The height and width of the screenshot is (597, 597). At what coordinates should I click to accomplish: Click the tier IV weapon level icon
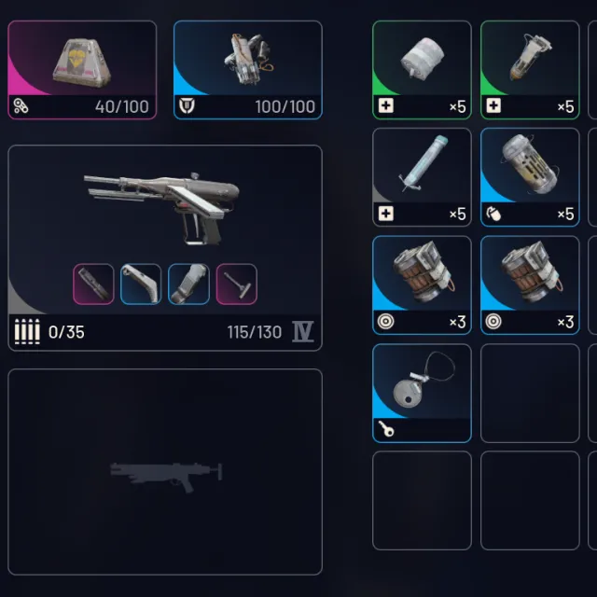[x=303, y=332]
